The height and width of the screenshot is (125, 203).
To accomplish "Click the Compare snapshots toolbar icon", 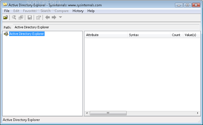I will click(x=21, y=17).
